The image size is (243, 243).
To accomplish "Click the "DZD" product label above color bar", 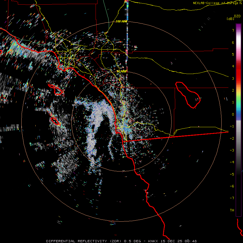I will (x=237, y=16).
